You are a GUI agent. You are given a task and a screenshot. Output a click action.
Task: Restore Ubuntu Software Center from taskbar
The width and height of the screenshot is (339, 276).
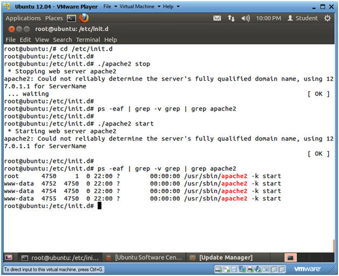coord(144,258)
